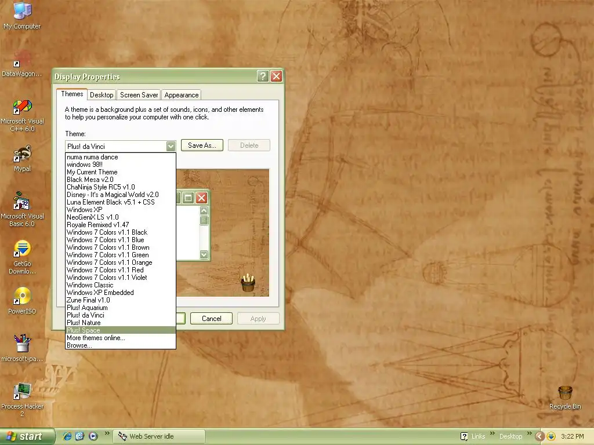Choose numa numa dance theme

[x=121, y=157]
